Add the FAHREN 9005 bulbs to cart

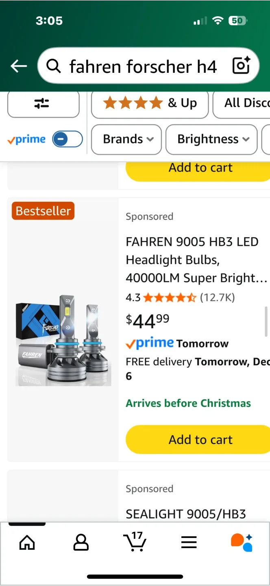(x=200, y=439)
